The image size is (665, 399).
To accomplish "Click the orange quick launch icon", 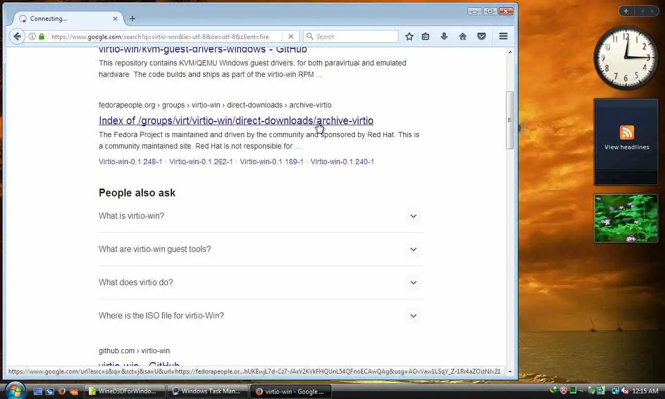I will click(74, 391).
